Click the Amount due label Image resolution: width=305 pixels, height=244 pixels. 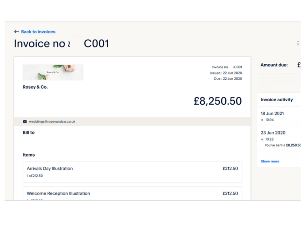click(274, 65)
